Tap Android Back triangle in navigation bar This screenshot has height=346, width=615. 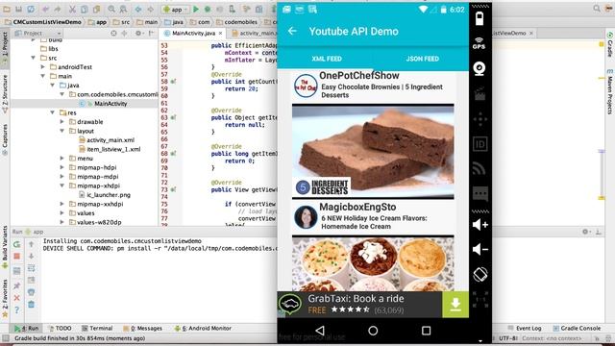(x=320, y=331)
